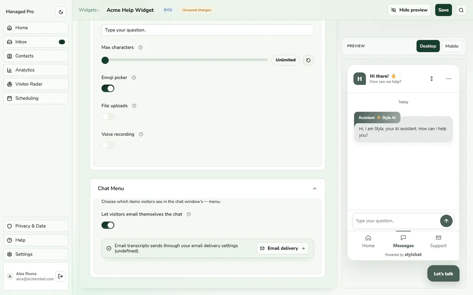Open Scheduling in the sidebar
This screenshot has width=473, height=295.
(36, 98)
